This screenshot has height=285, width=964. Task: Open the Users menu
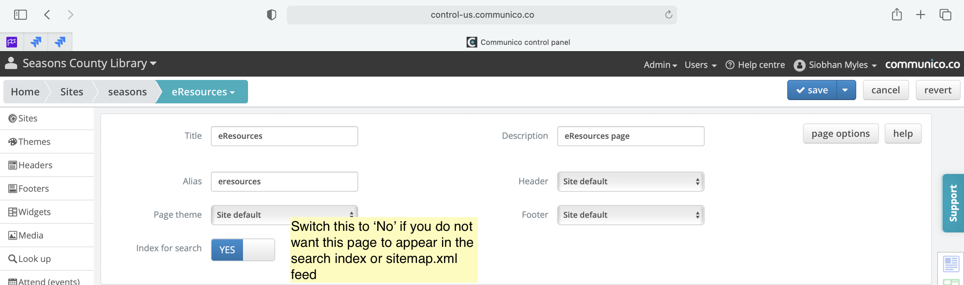coord(700,65)
